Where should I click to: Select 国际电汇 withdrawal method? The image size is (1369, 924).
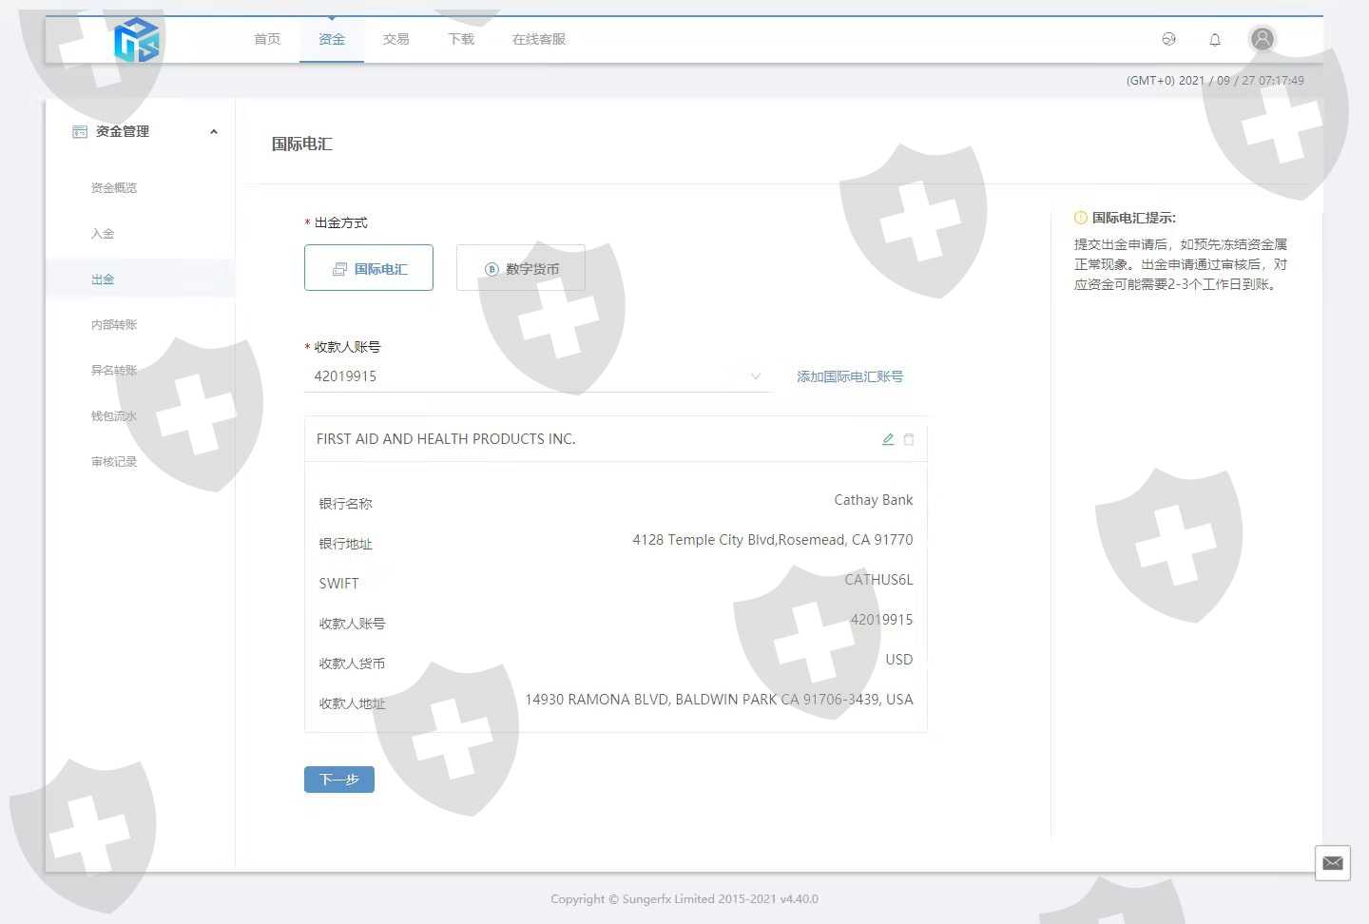[369, 268]
